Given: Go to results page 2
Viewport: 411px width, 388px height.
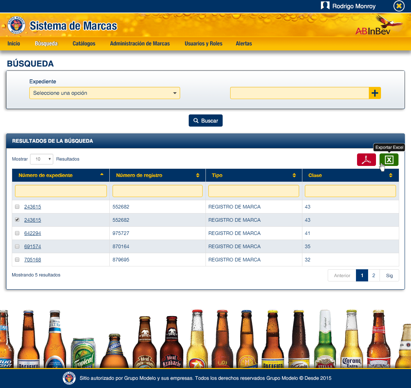Looking at the screenshot, I should 373,275.
